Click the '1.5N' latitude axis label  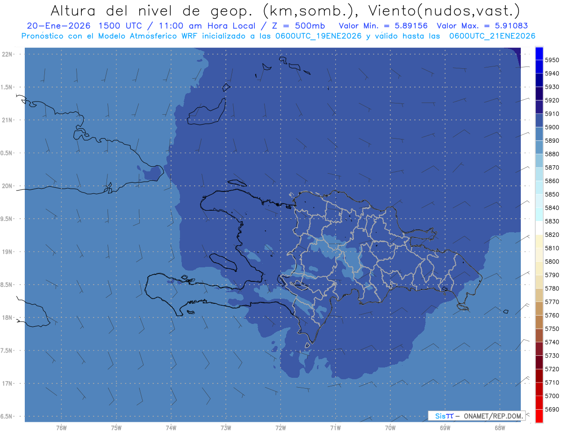point(7,87)
